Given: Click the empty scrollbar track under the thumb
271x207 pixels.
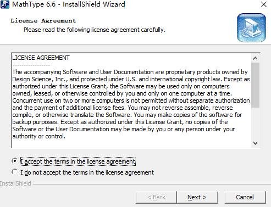Looking at the screenshot, I should 255,123.
